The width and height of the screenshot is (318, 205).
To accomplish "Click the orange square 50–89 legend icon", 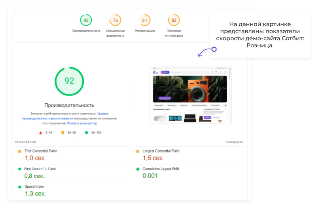I will (x=62, y=133).
